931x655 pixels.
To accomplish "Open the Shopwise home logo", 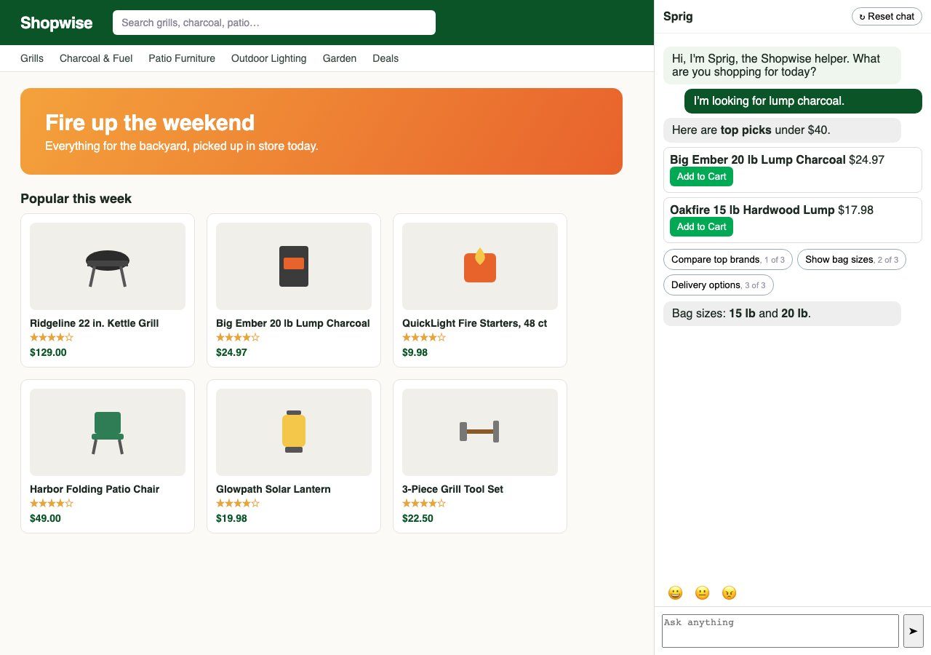I will point(57,23).
